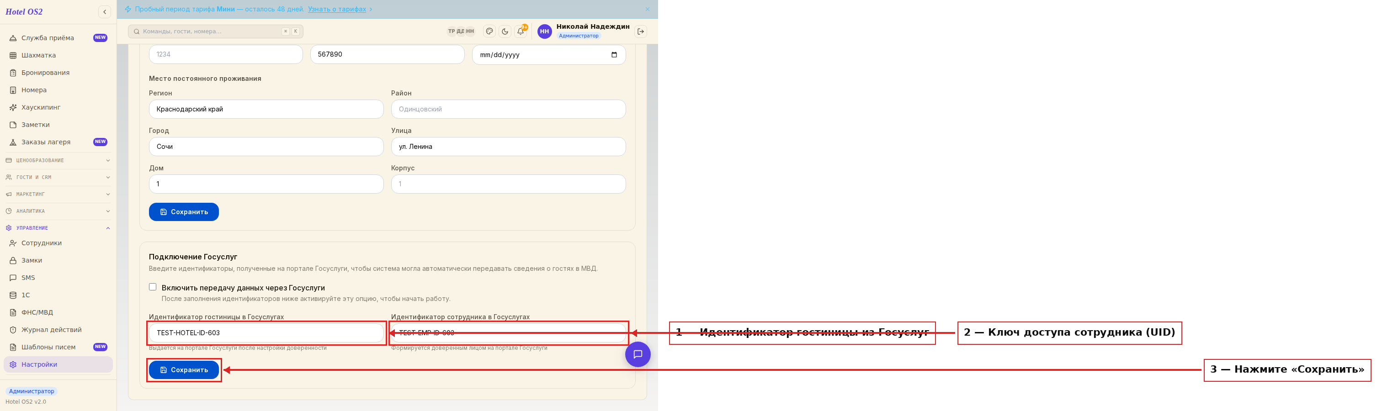Image resolution: width=1382 pixels, height=411 pixels.
Task: Click the Улица input field
Action: [509, 147]
